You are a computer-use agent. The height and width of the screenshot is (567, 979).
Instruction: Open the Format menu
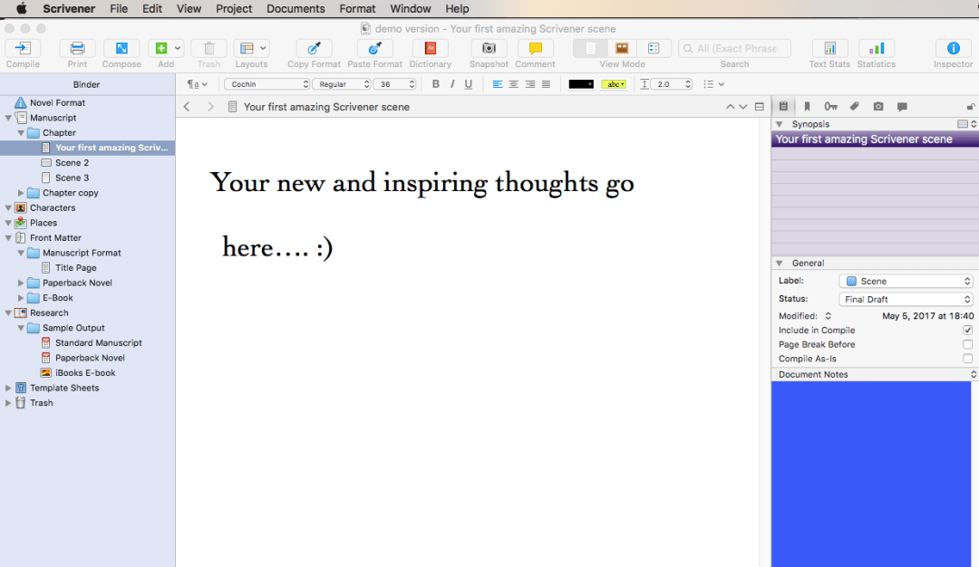pyautogui.click(x=357, y=9)
